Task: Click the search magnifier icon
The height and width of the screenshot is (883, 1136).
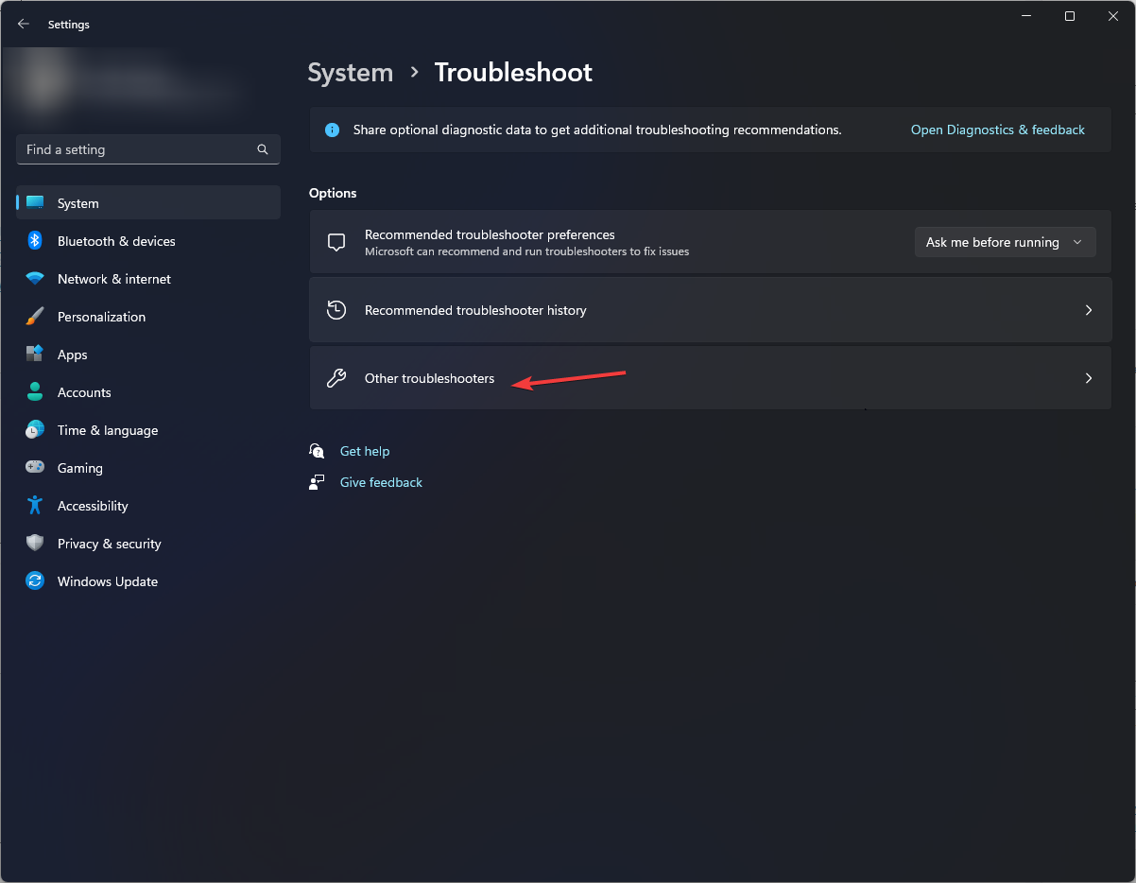Action: pos(263,149)
